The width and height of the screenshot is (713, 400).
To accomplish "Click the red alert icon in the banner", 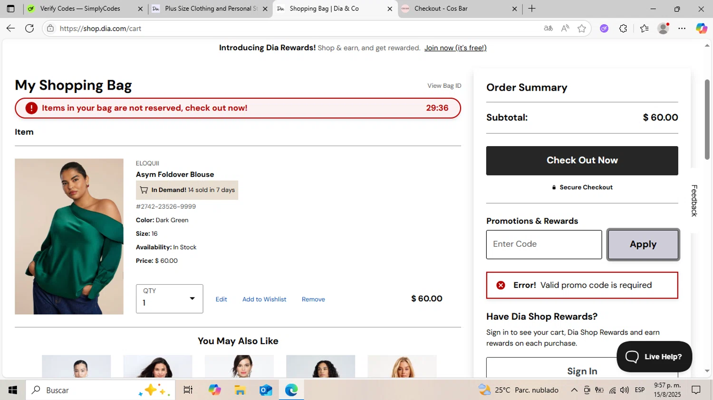I will (31, 108).
